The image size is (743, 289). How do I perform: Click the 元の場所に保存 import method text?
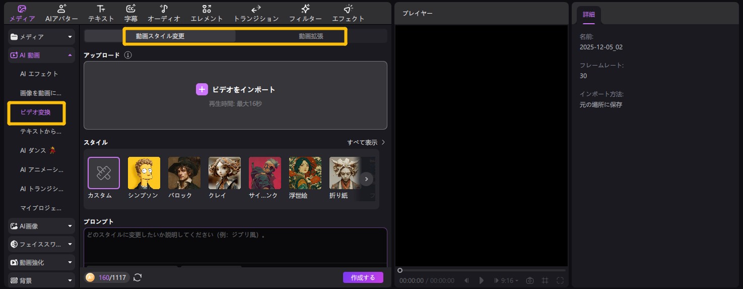(601, 105)
